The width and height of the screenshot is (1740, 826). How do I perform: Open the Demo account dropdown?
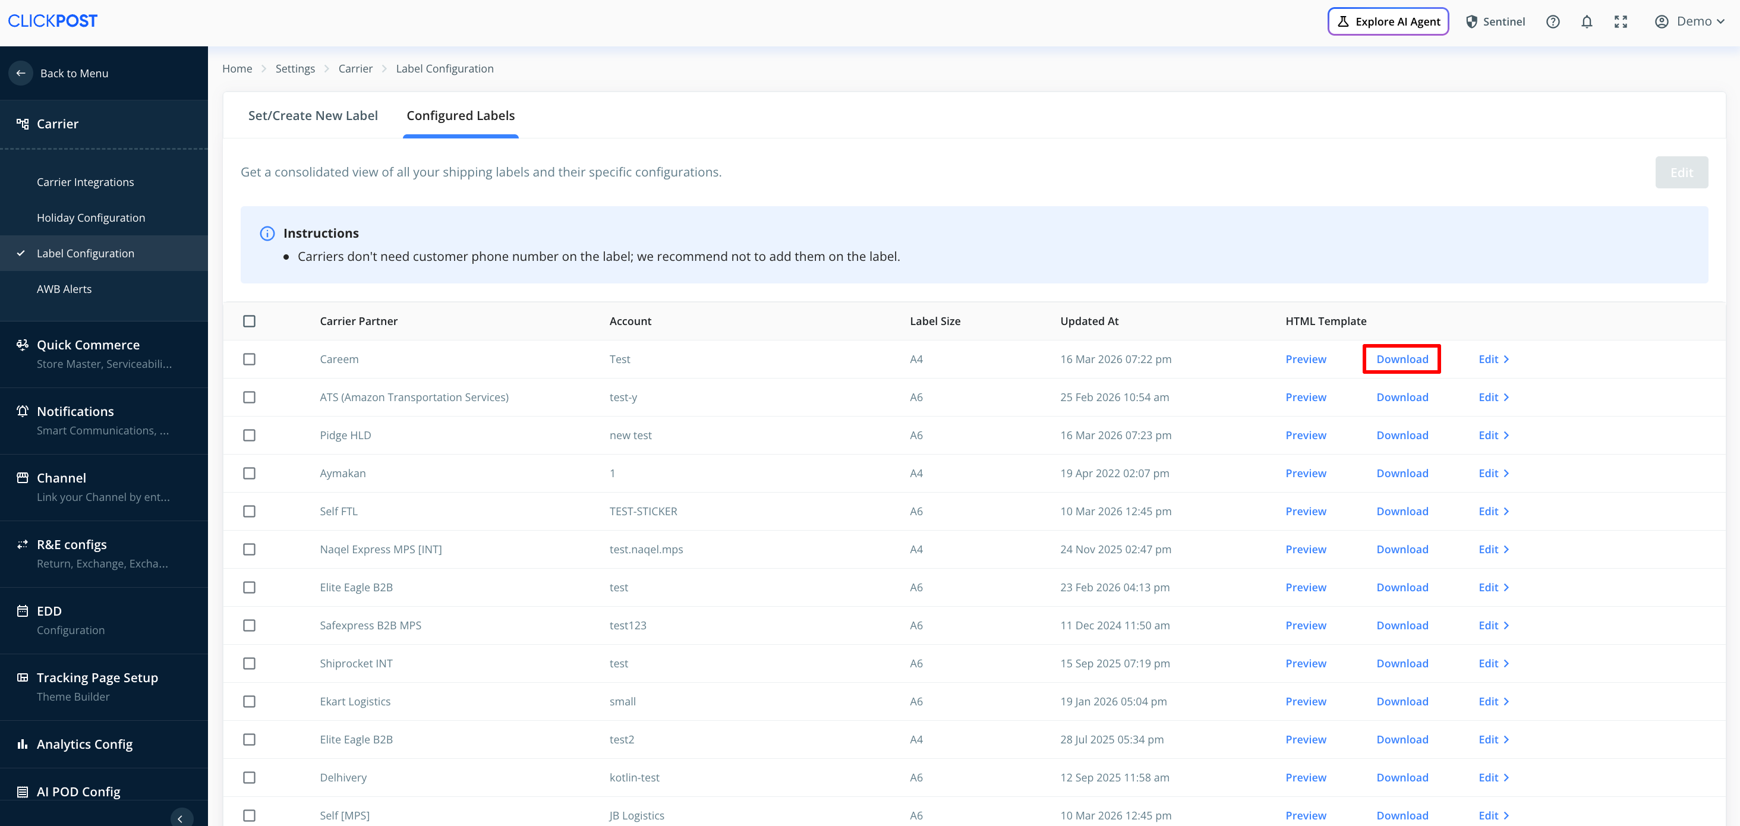1689,21
